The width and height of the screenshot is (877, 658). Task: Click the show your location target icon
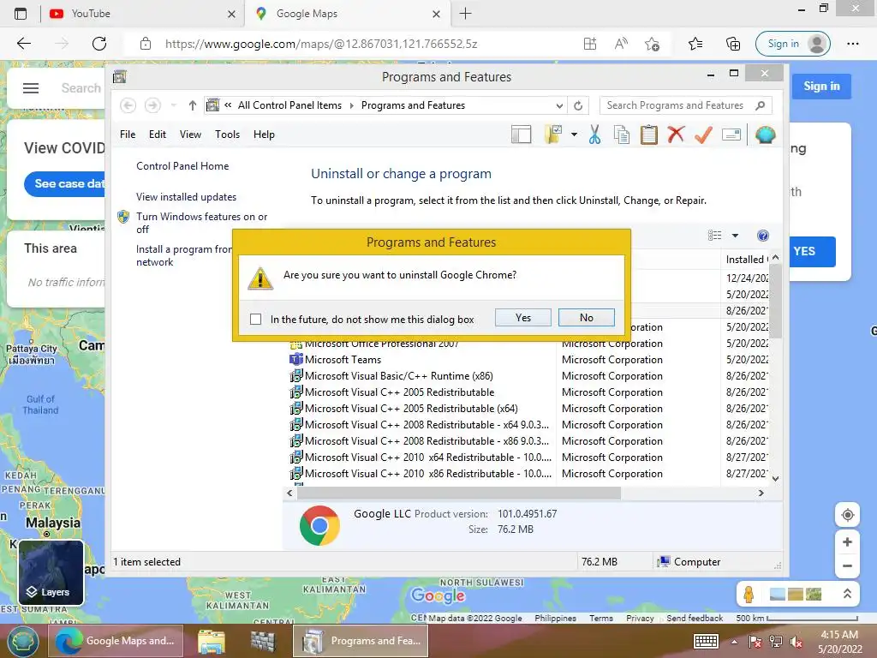(847, 515)
